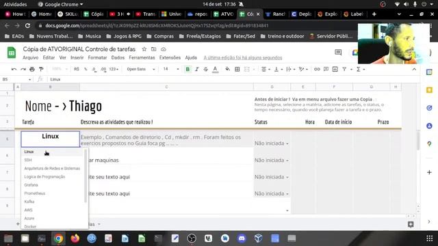Image resolution: width=438 pixels, height=246 pixels.
Task: Format cell as currency R$
Action: click(x=77, y=69)
